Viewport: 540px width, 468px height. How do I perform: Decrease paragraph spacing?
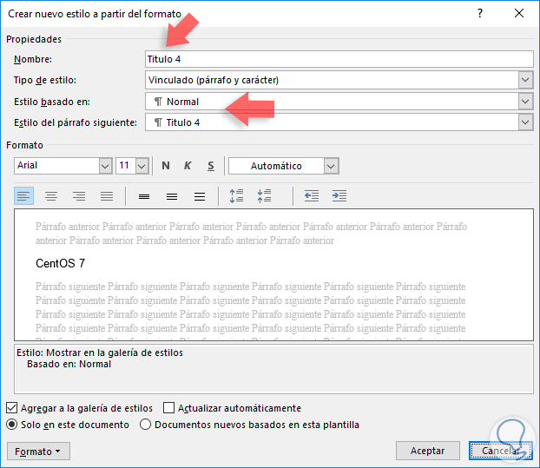click(264, 196)
